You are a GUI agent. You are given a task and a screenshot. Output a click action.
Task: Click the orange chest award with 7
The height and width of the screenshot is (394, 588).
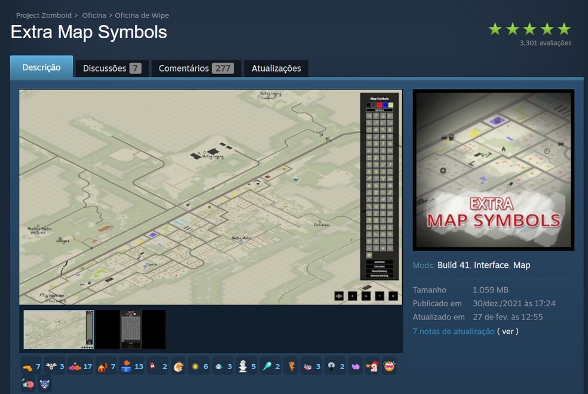coord(106,367)
